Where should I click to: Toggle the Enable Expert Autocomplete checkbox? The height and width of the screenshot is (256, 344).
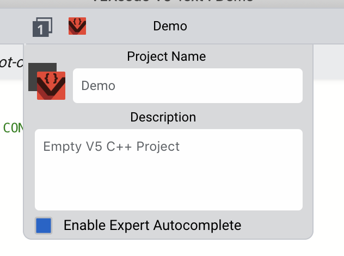click(44, 226)
